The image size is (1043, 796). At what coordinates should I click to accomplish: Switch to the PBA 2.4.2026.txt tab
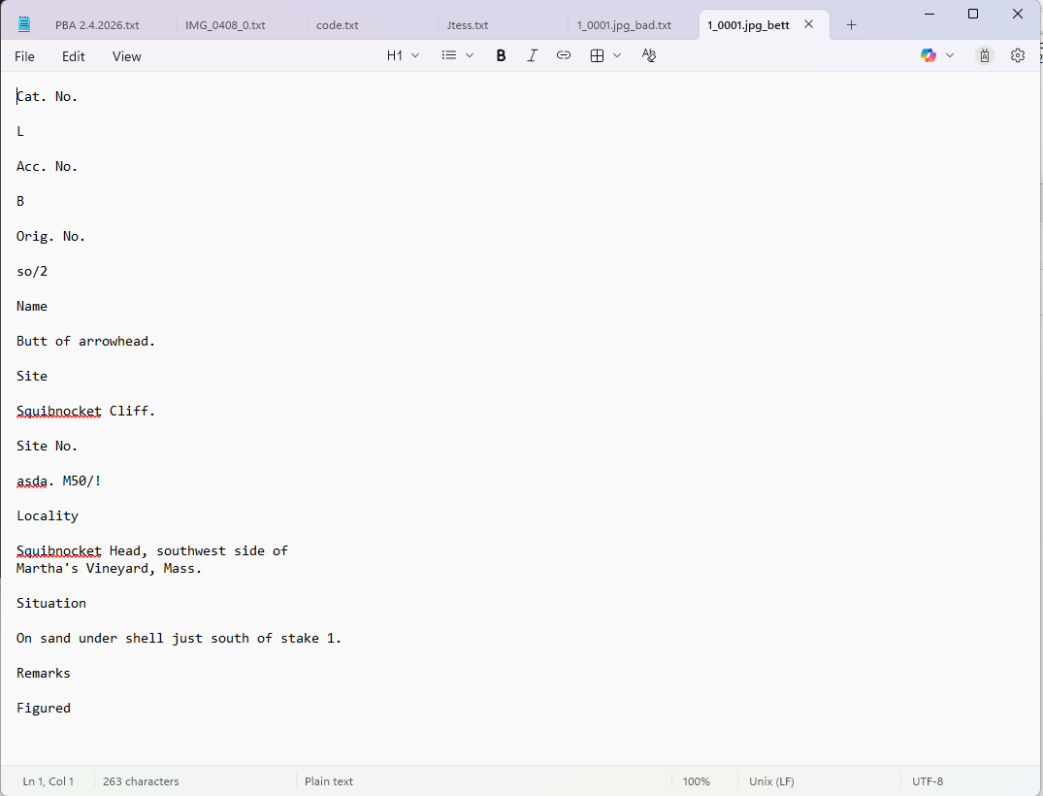tap(96, 25)
